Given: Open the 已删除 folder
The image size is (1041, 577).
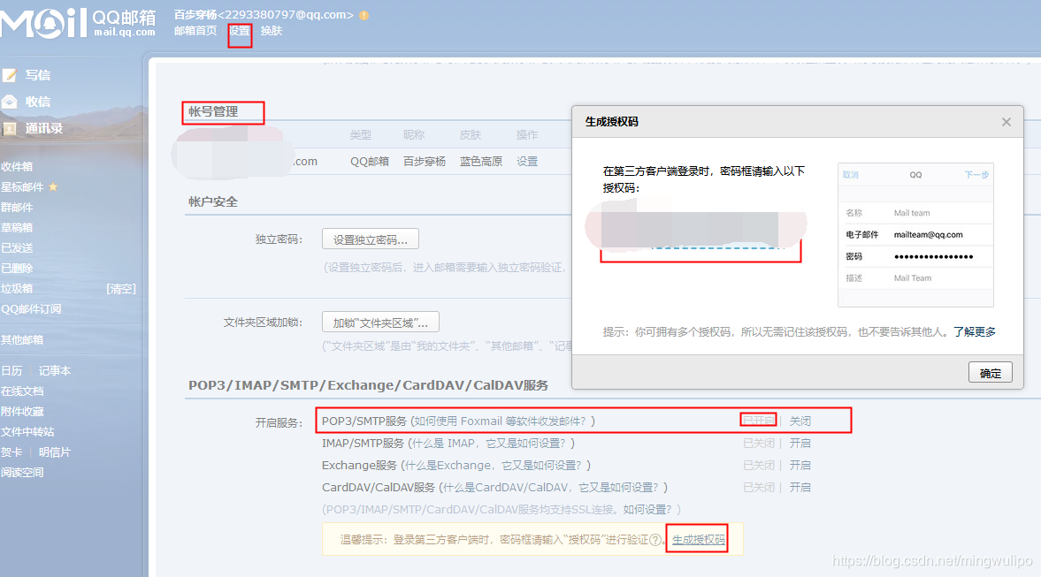Looking at the screenshot, I should (x=17, y=269).
